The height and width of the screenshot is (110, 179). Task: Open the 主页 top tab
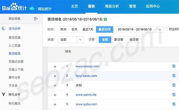tap(74, 6)
